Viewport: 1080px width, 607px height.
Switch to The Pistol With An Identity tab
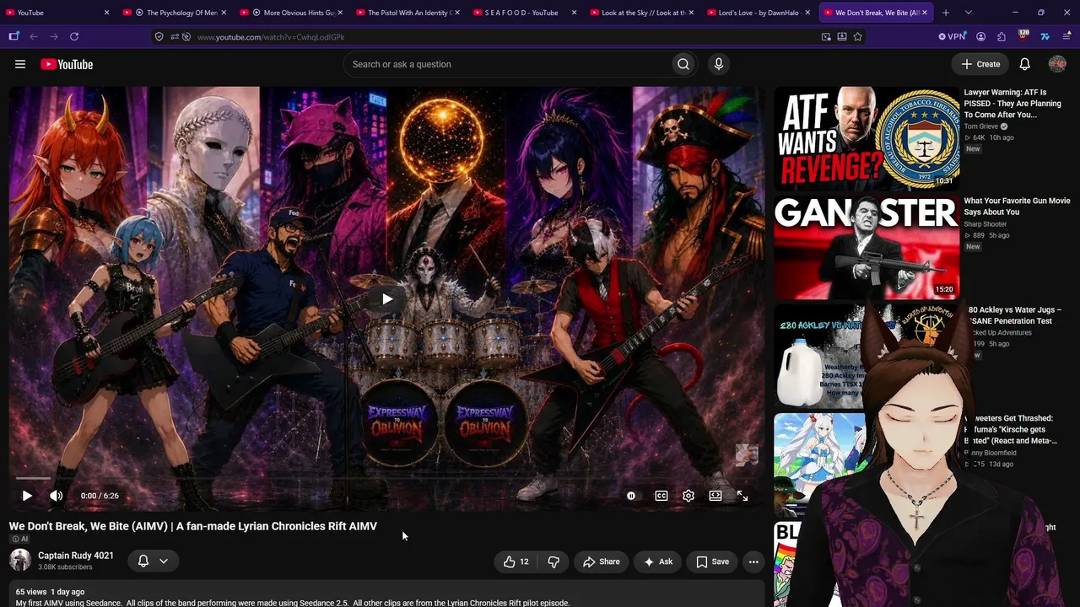coord(408,13)
